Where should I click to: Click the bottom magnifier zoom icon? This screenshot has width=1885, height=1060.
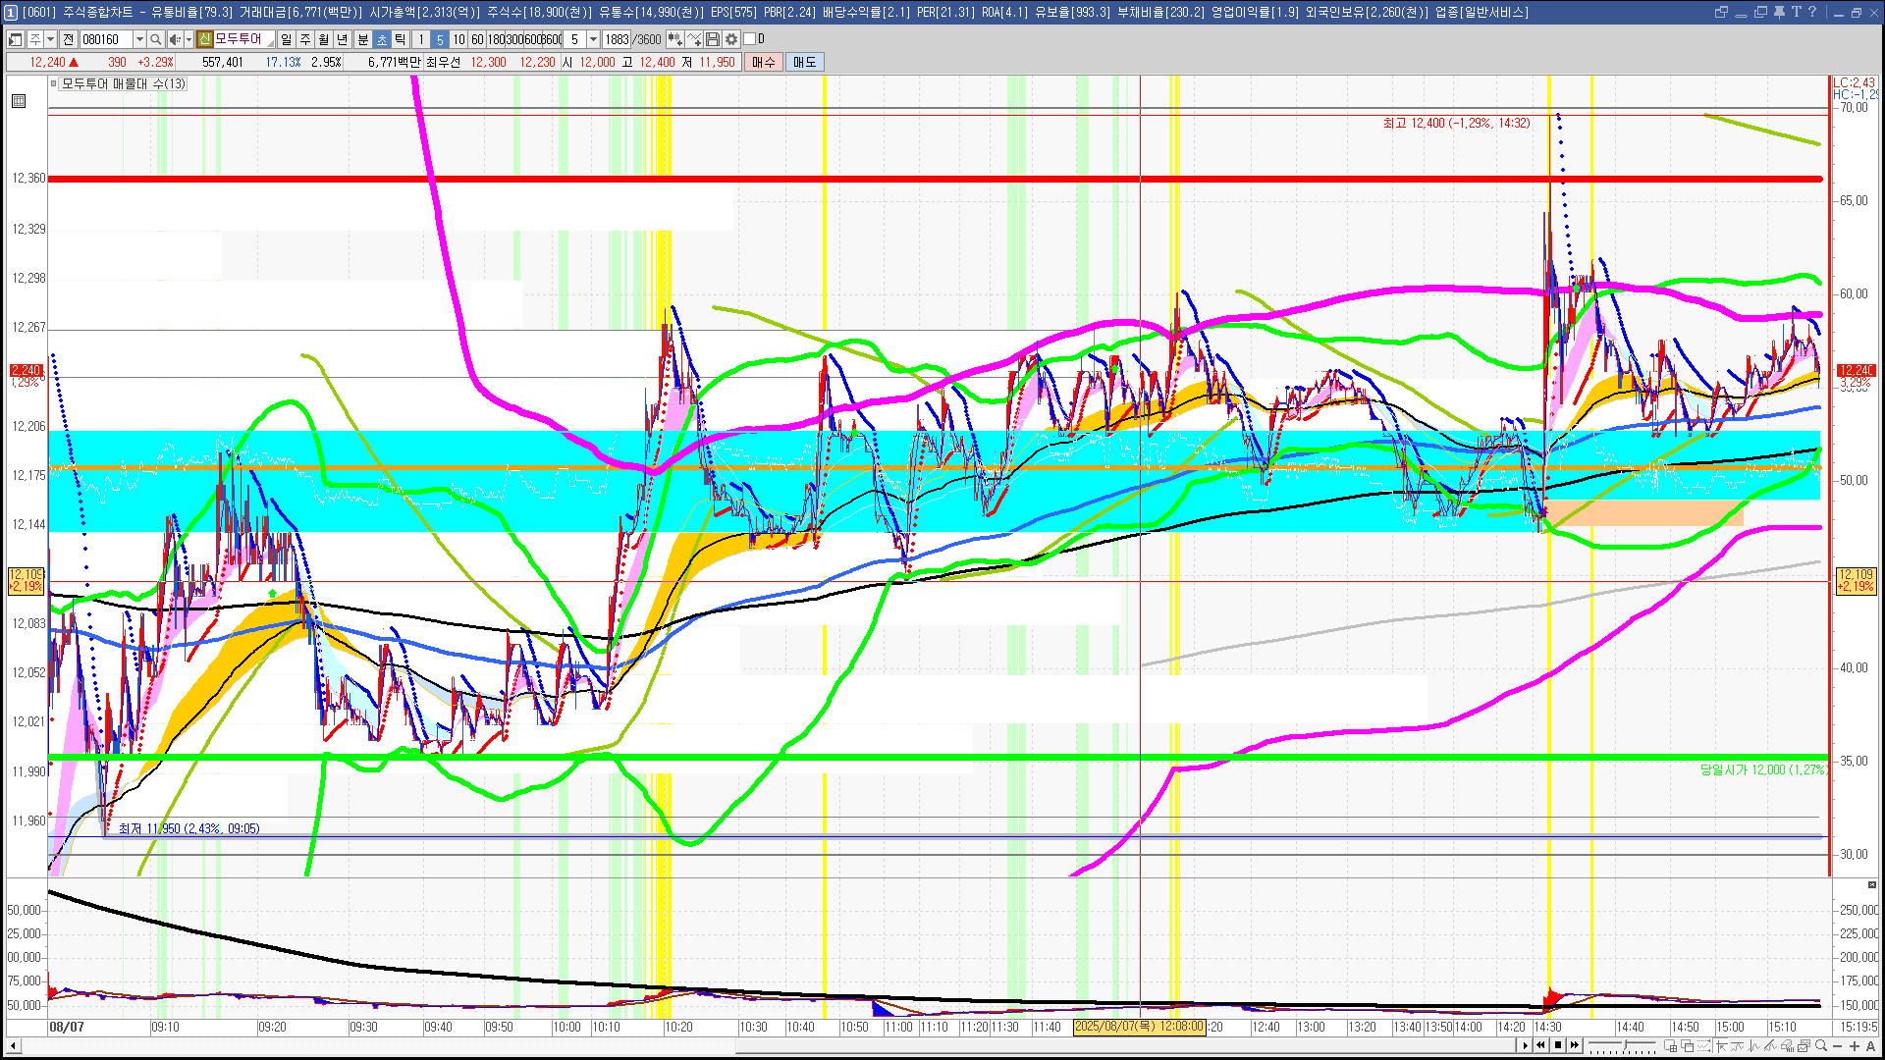coord(1821,1046)
